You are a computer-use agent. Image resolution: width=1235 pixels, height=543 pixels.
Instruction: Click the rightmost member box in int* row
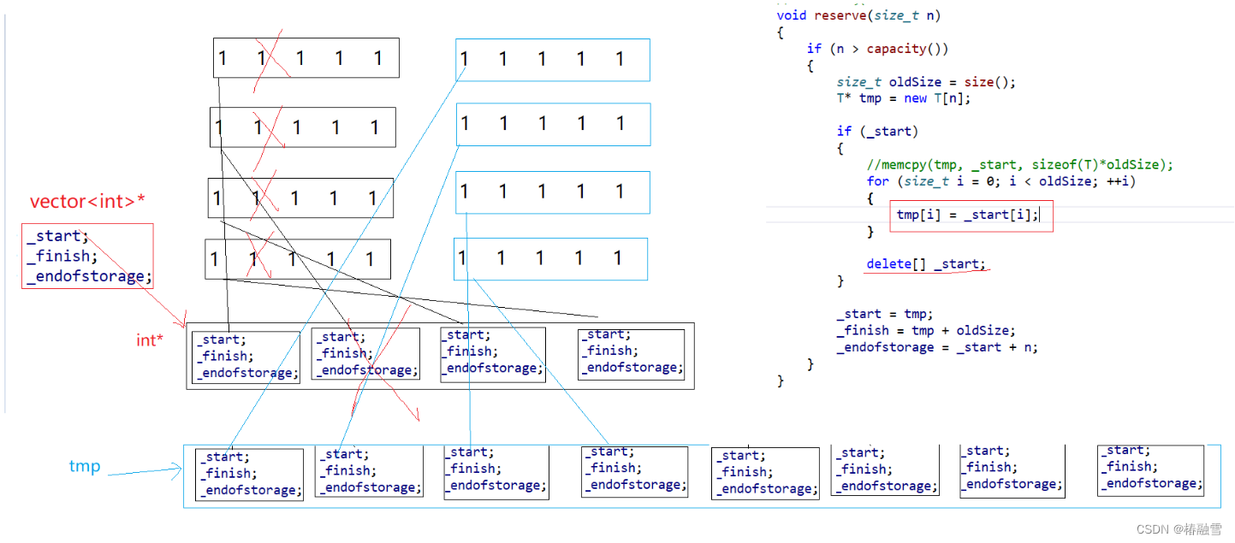pyautogui.click(x=631, y=351)
